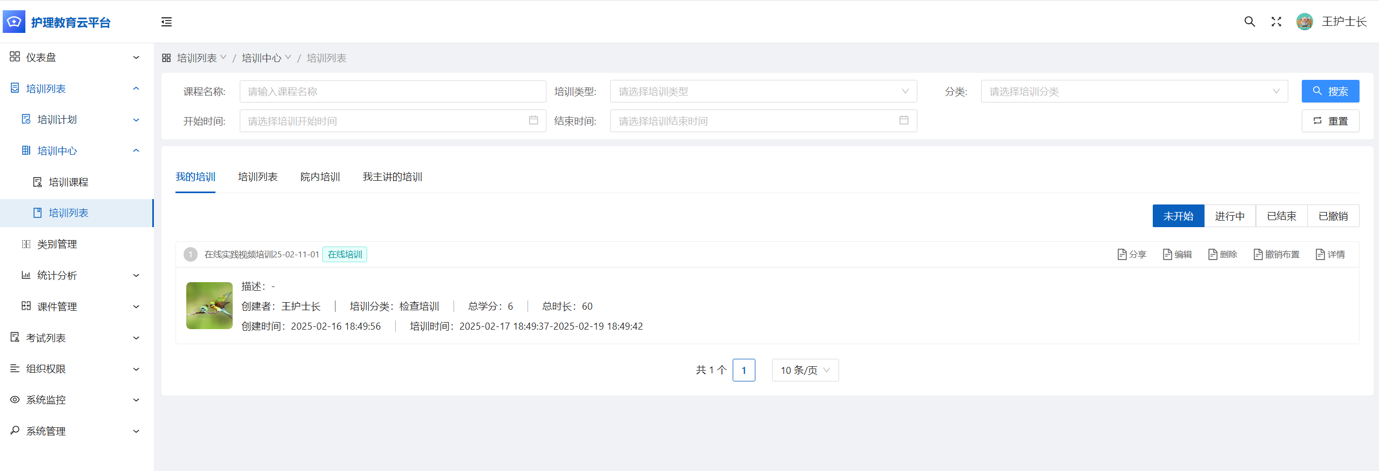Screen dimensions: 1379x471
Task: Collapse sidebar using the menu fold icon
Action: pos(166,22)
